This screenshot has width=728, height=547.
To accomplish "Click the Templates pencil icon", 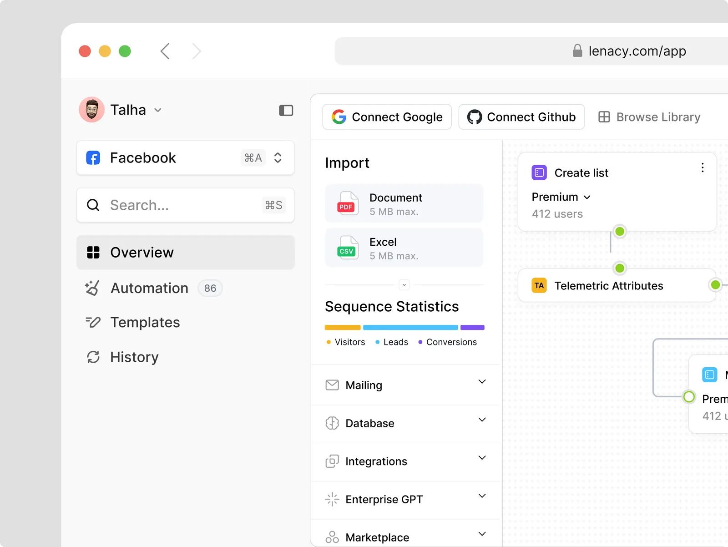I will [93, 322].
